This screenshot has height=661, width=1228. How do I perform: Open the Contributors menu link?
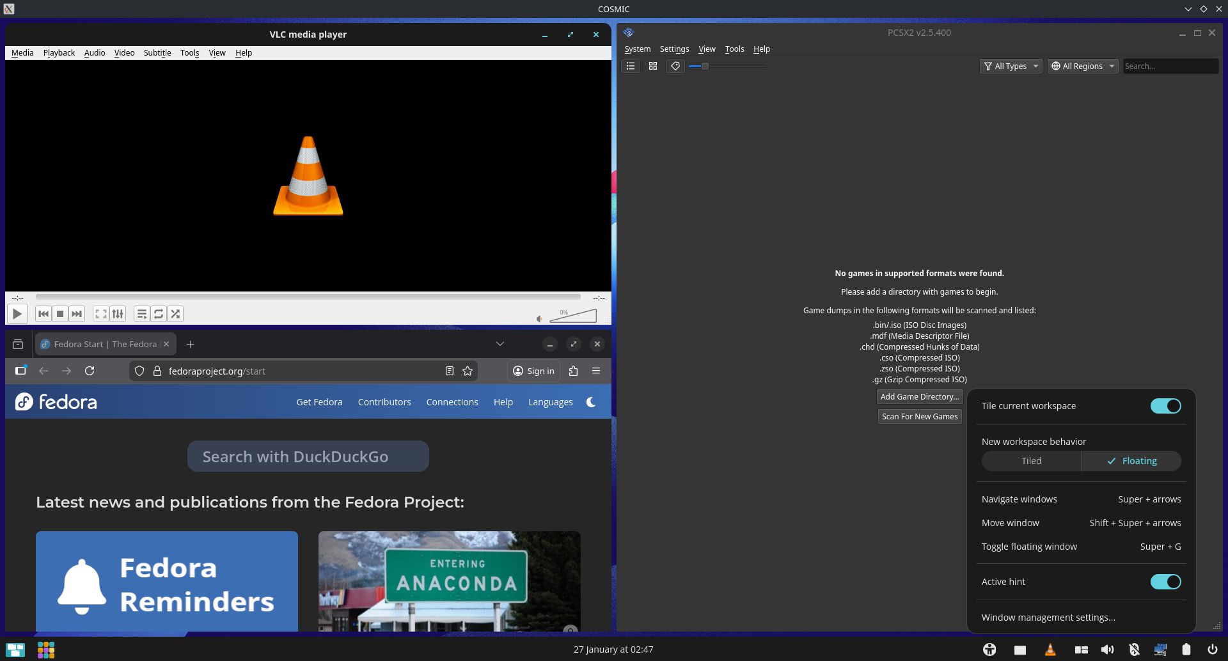click(x=384, y=402)
